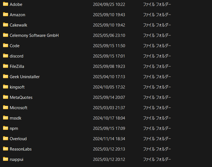This screenshot has width=212, height=167.
Task: Select the Microsoft folder name
Action: coord(18,108)
